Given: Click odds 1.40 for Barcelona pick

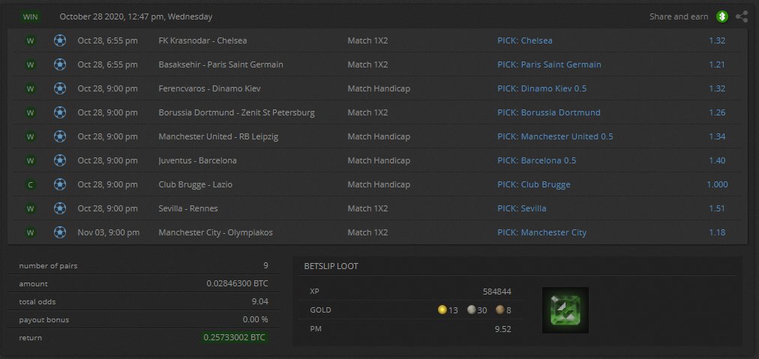Looking at the screenshot, I should tap(717, 160).
